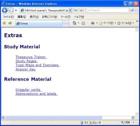Screen dimensions: 140x126
Task: Open the Study Pages link
Action: tap(27, 61)
